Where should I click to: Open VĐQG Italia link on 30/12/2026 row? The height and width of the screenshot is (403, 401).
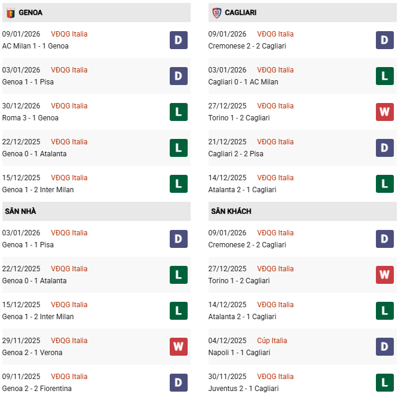click(69, 106)
